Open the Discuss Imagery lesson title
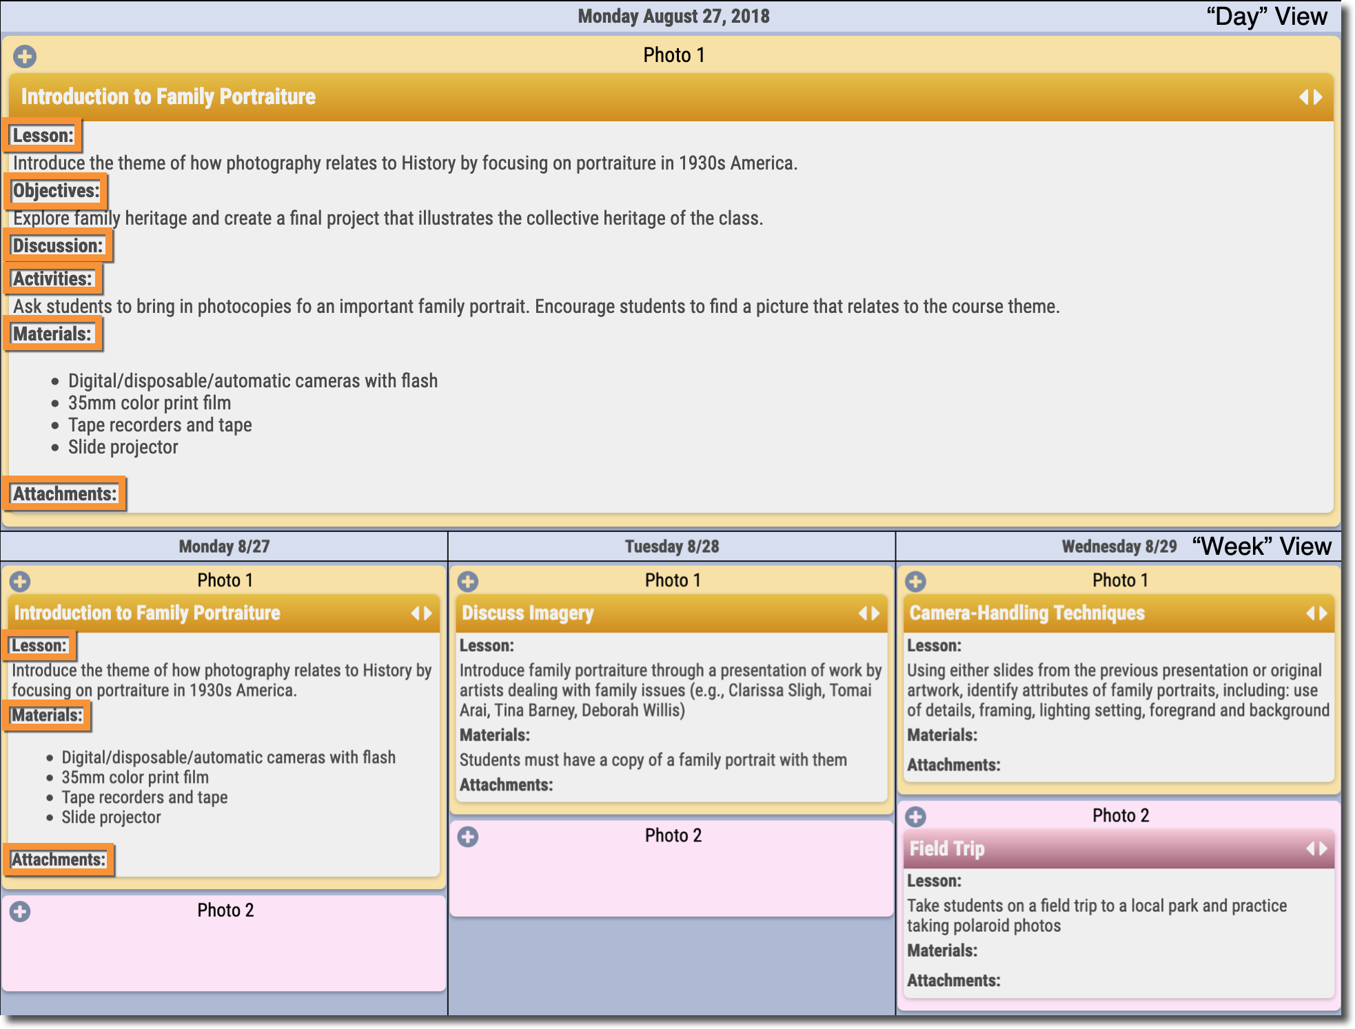 click(527, 613)
